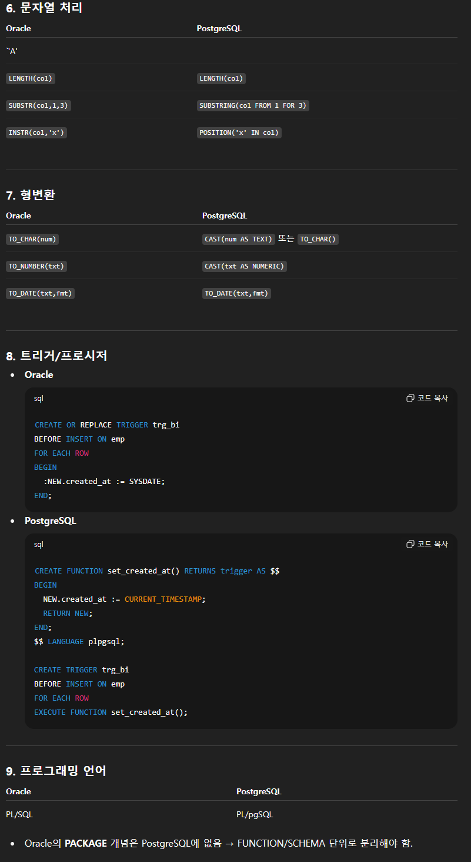The height and width of the screenshot is (862, 471).
Task: Click the sql language label on the second code block
Action: coord(38,543)
